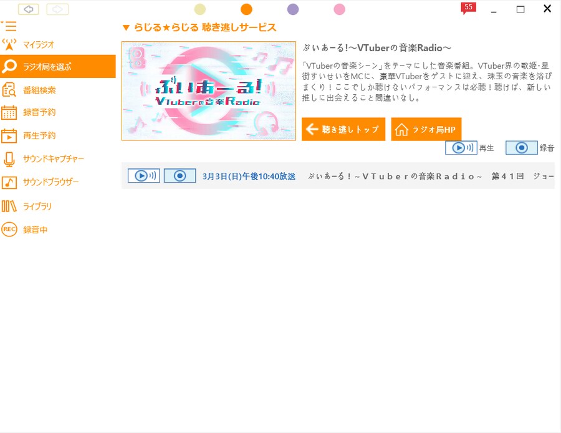Click the program title ぶいあーる!～VTuberの音楽Radio～
This screenshot has height=433, width=561.
coord(376,47)
